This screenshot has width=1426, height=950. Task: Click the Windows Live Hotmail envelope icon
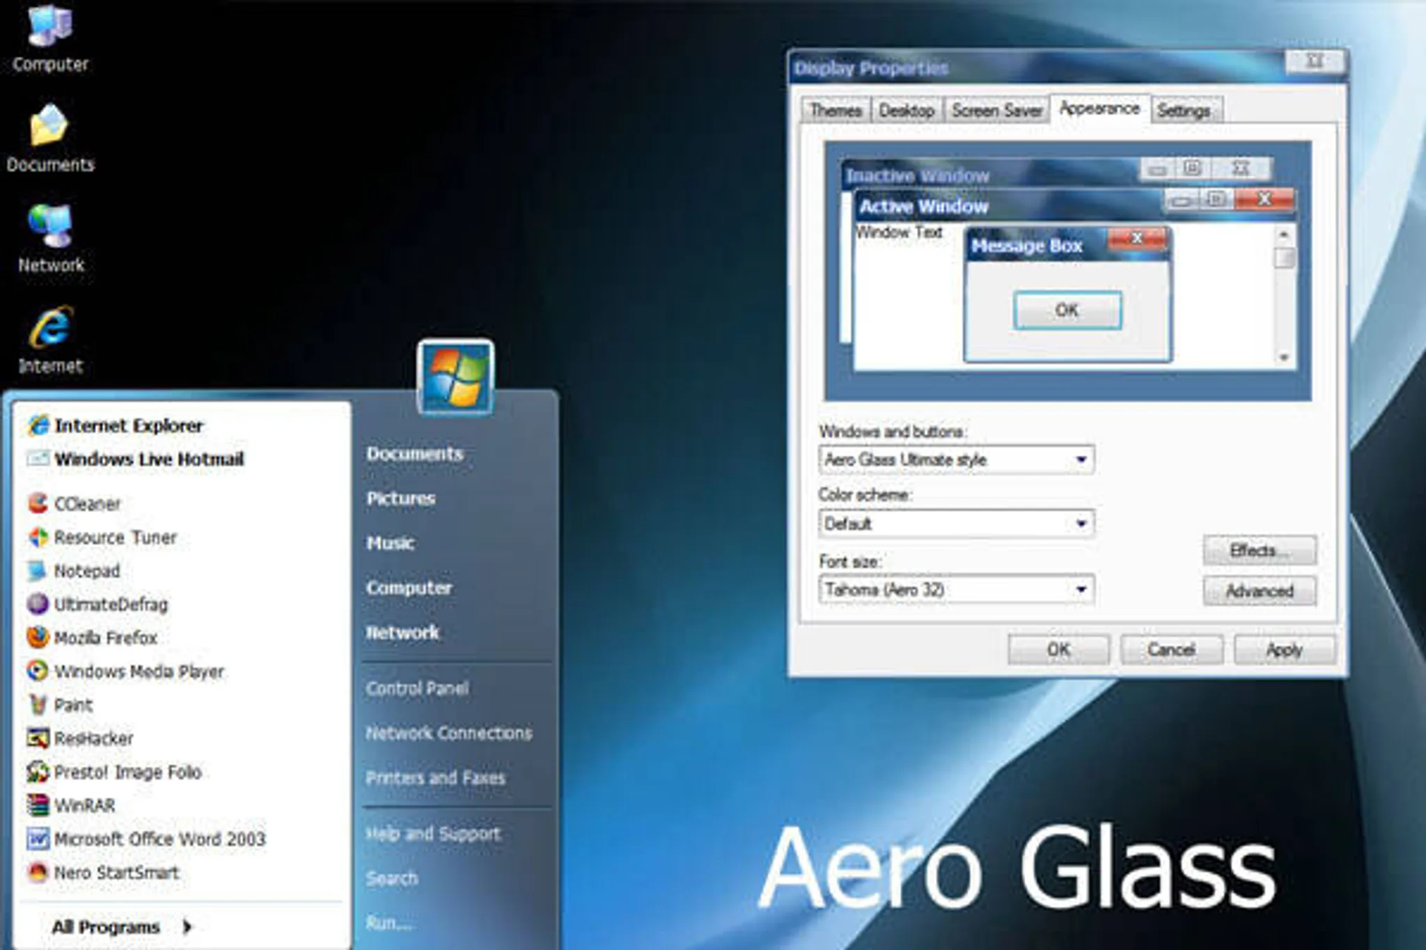[38, 459]
